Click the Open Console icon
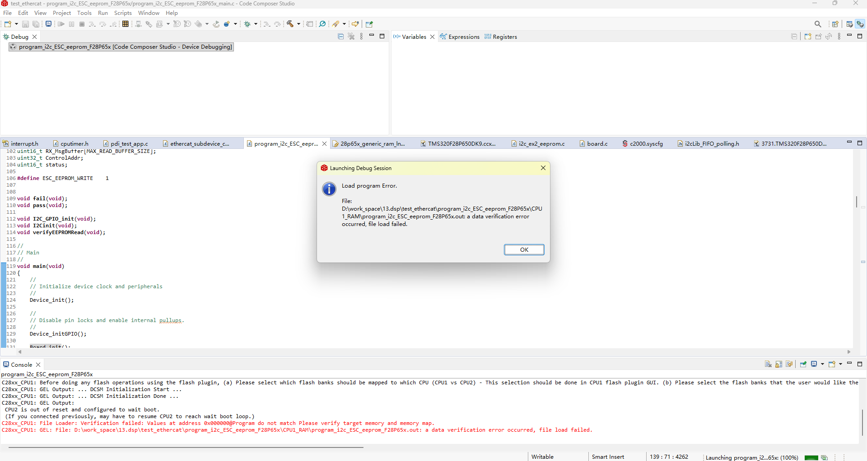The height and width of the screenshot is (461, 867). coord(832,364)
